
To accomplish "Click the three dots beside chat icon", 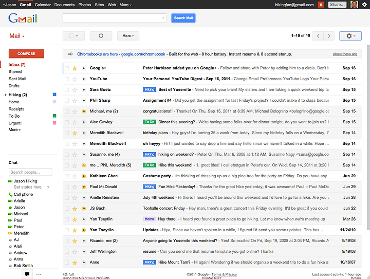I will [39, 274].
